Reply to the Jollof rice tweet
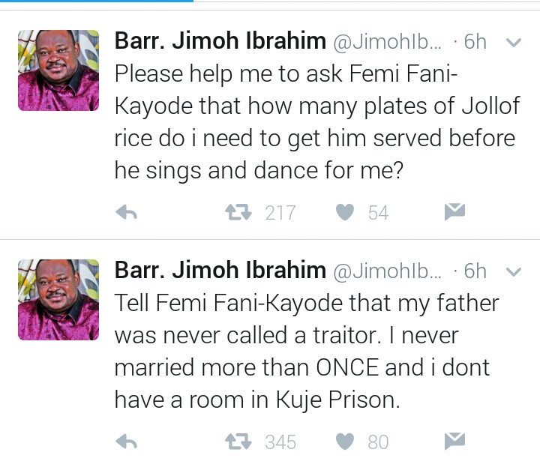Image resolution: width=540 pixels, height=467 pixels. coord(126,214)
